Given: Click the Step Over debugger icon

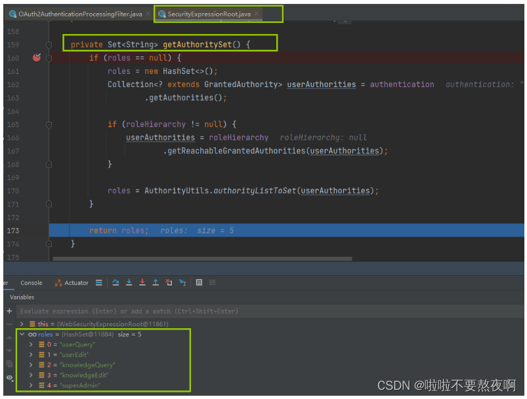Looking at the screenshot, I should 116,282.
